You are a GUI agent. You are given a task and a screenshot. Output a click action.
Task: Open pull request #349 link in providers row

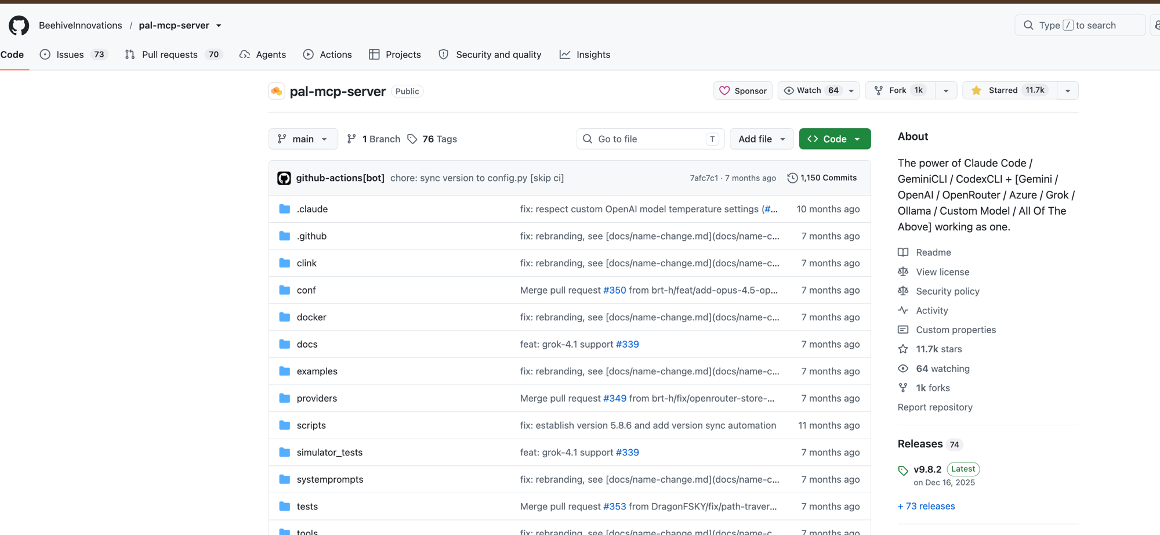(x=615, y=398)
